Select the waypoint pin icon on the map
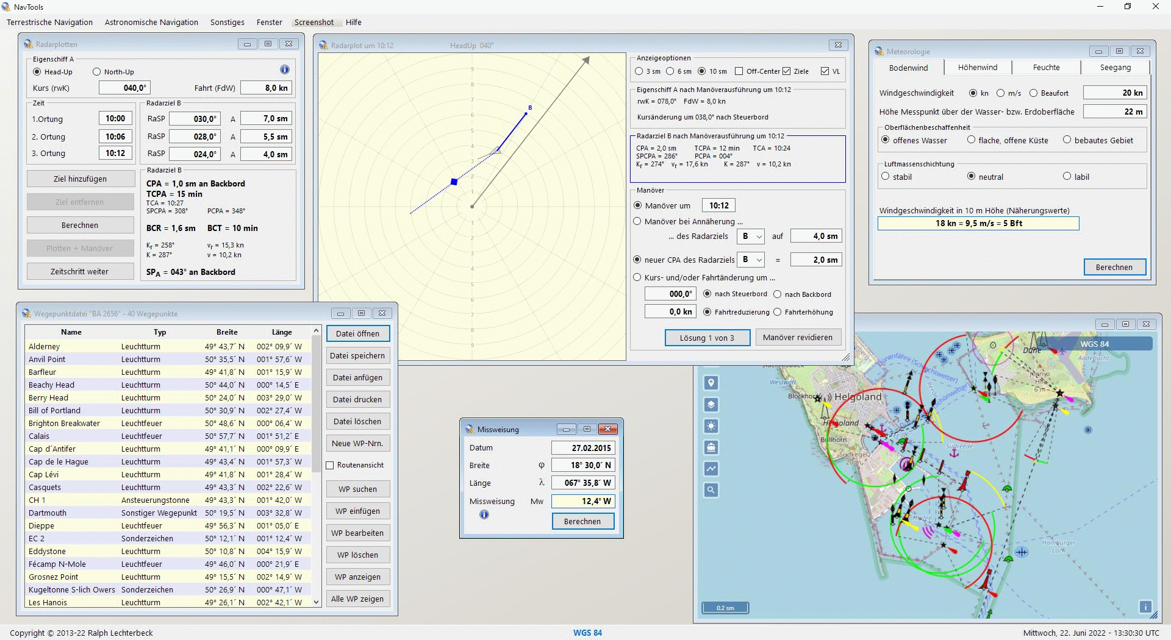This screenshot has width=1171, height=640. (710, 383)
